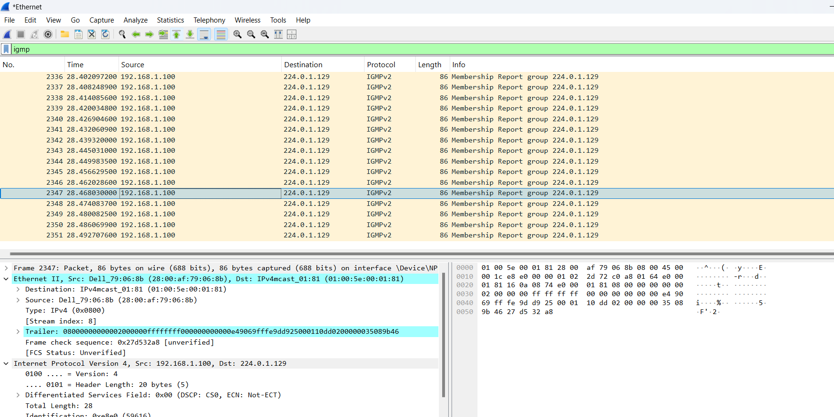The width and height of the screenshot is (834, 417).
Task: Open capture options gear icon
Action: pyautogui.click(x=48, y=34)
